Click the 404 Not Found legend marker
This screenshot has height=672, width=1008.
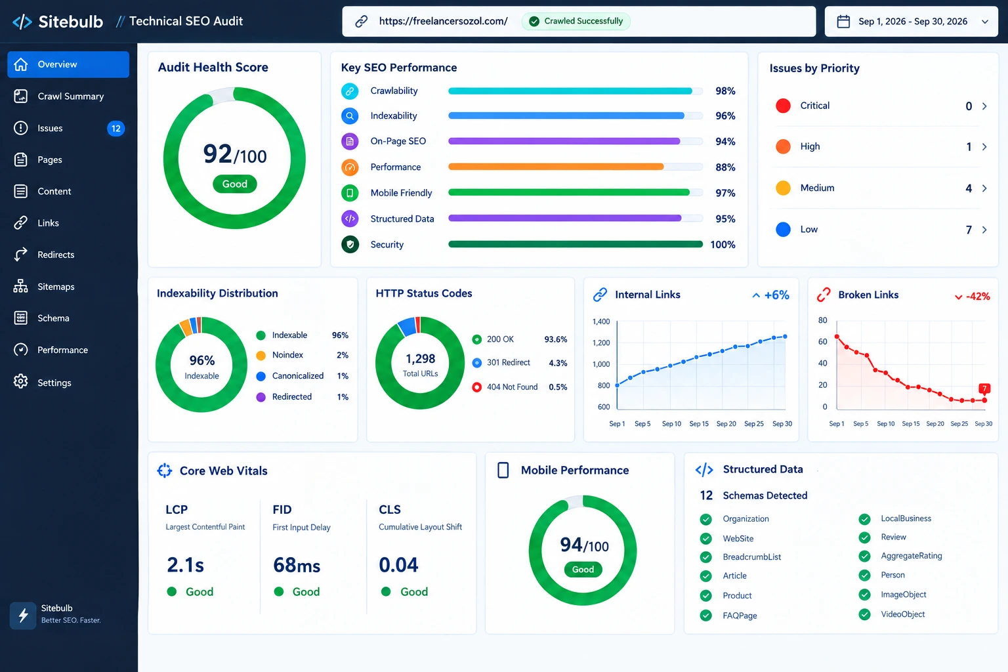[x=477, y=387]
